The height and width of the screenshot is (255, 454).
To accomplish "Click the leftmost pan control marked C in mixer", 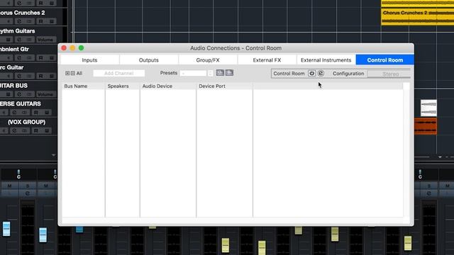I will coord(18,175).
